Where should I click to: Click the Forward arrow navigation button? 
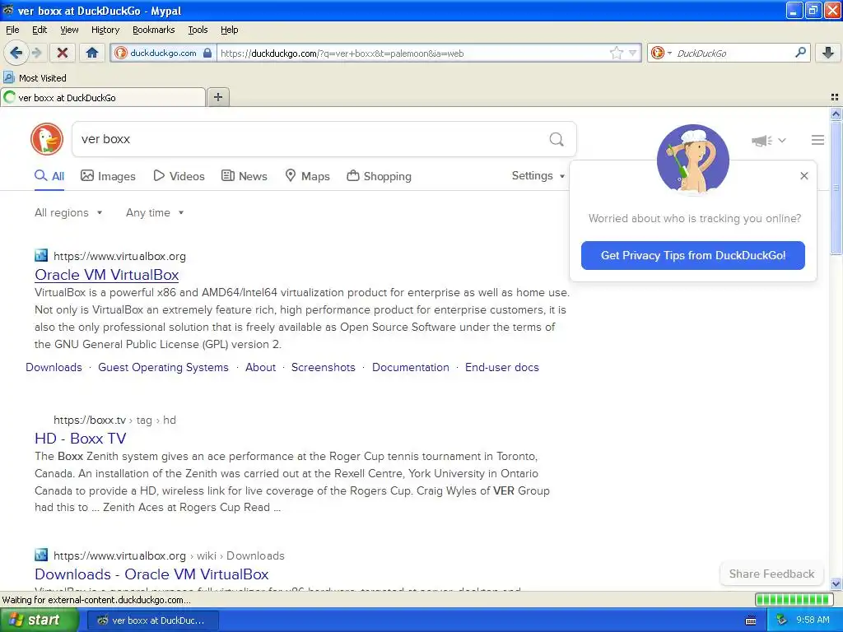pos(36,53)
